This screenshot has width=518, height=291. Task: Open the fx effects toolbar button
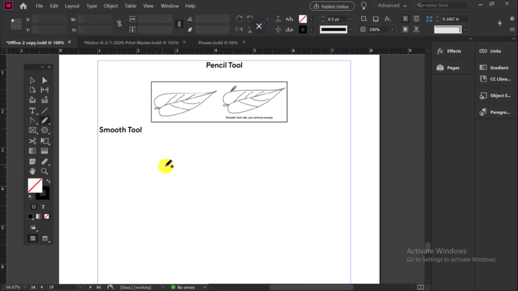tap(387, 19)
